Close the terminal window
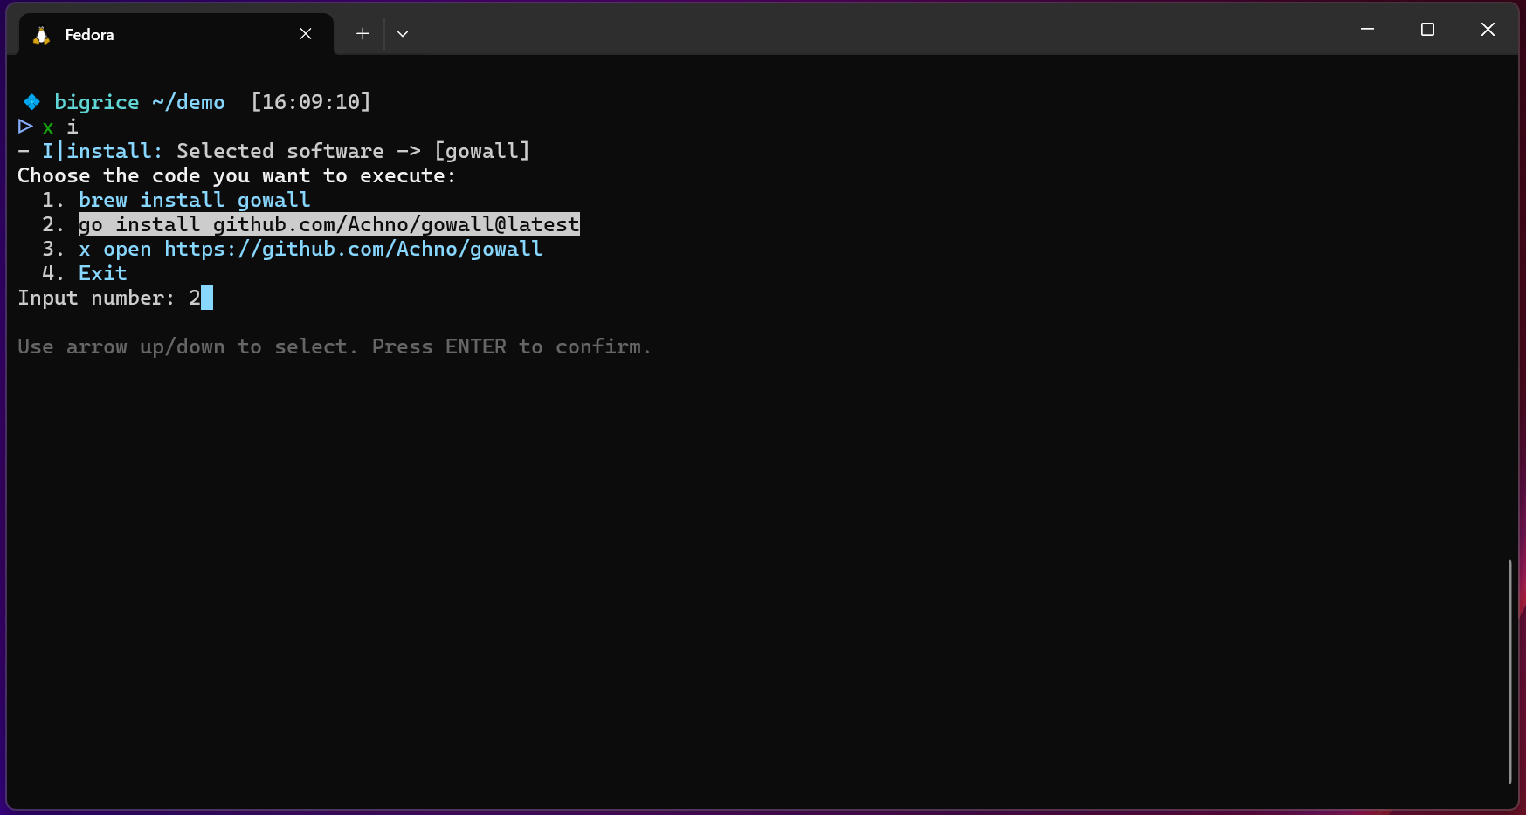Viewport: 1526px width, 815px height. [x=1488, y=30]
